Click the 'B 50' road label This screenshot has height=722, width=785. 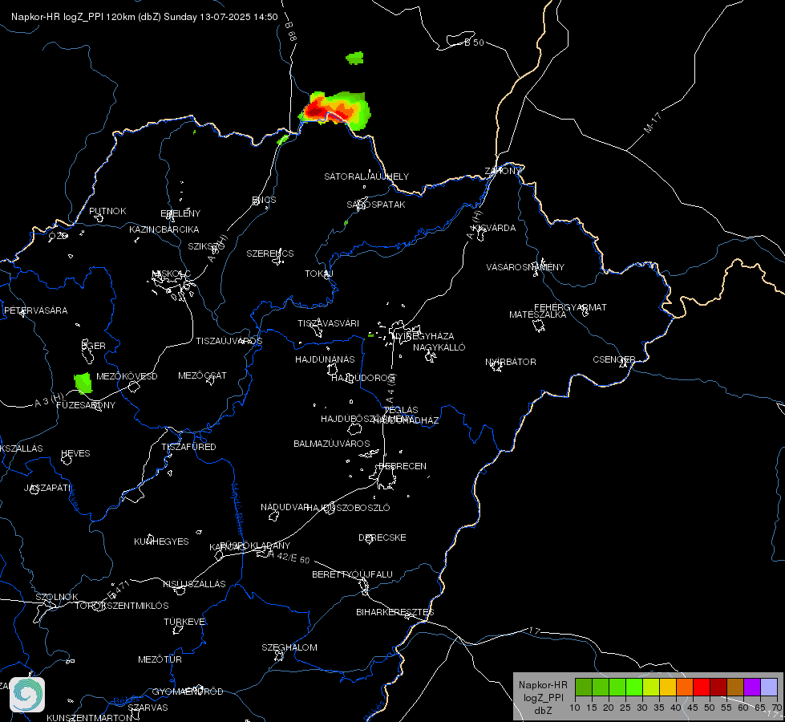pyautogui.click(x=474, y=43)
